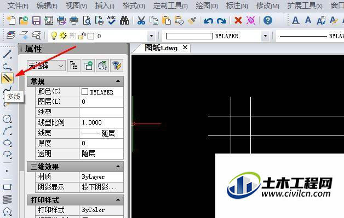Delete with the red X icon

click(x=238, y=20)
